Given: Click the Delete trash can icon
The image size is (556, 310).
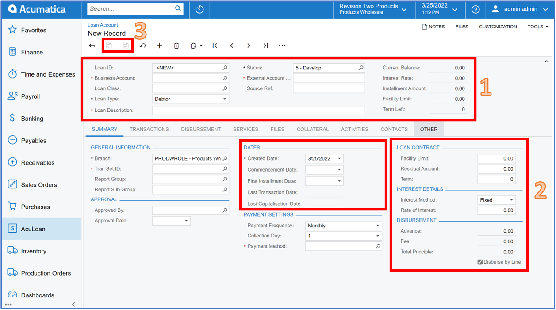Looking at the screenshot, I should [x=176, y=46].
